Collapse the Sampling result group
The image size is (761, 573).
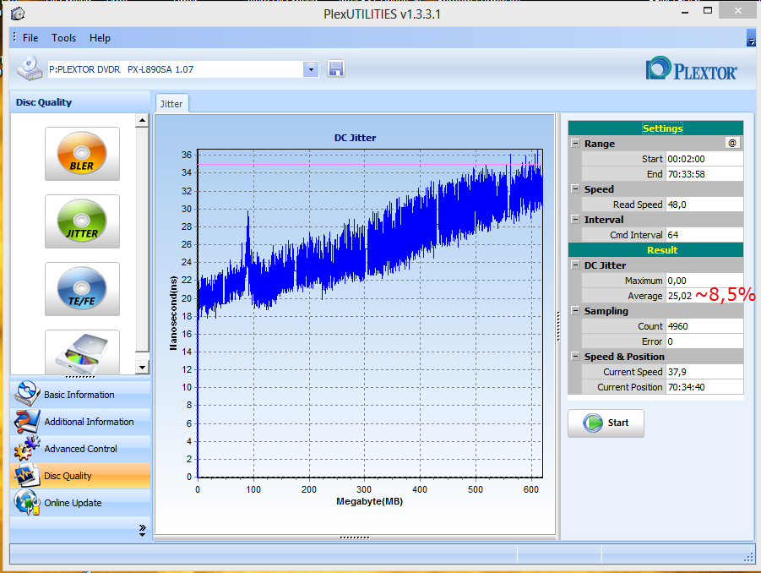pos(575,311)
